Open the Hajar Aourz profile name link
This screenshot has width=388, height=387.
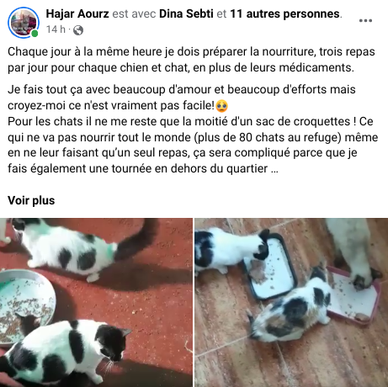tap(77, 13)
